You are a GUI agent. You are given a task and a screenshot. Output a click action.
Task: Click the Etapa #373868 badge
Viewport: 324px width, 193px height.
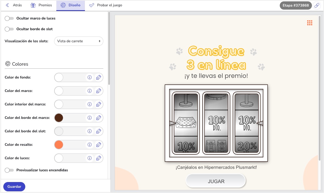point(296,5)
